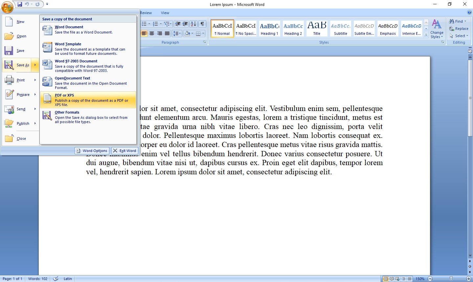Click Find in Editing group
This screenshot has height=282, width=473.
tap(458, 21)
